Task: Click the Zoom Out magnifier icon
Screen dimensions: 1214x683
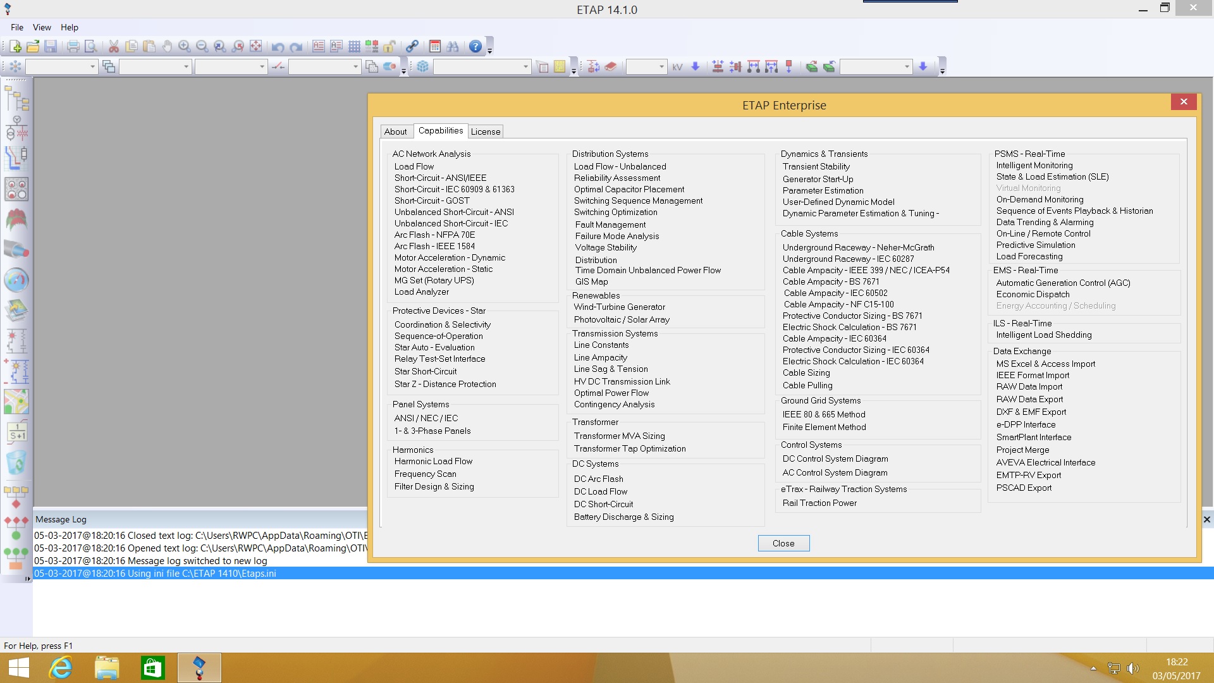Action: click(202, 46)
